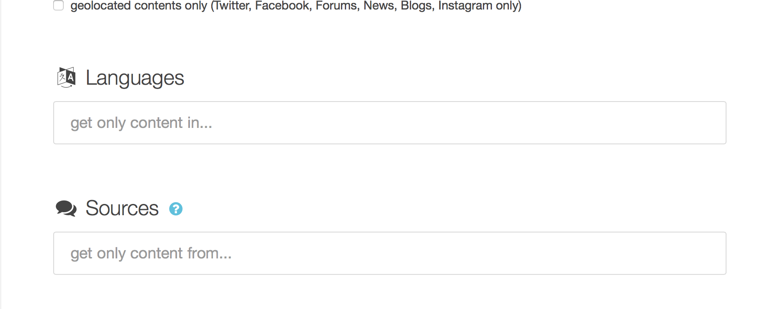Click "Twitter" in the geolocated label
Screen dimensions: 778x309
pos(232,6)
